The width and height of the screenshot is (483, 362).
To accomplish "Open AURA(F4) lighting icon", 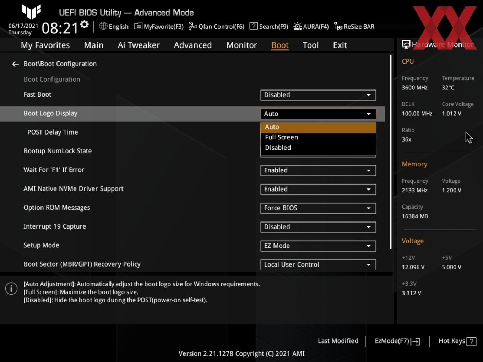I will (x=298, y=26).
